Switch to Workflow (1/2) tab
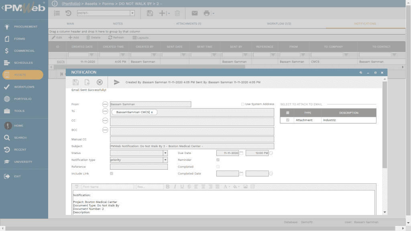 click(279, 24)
